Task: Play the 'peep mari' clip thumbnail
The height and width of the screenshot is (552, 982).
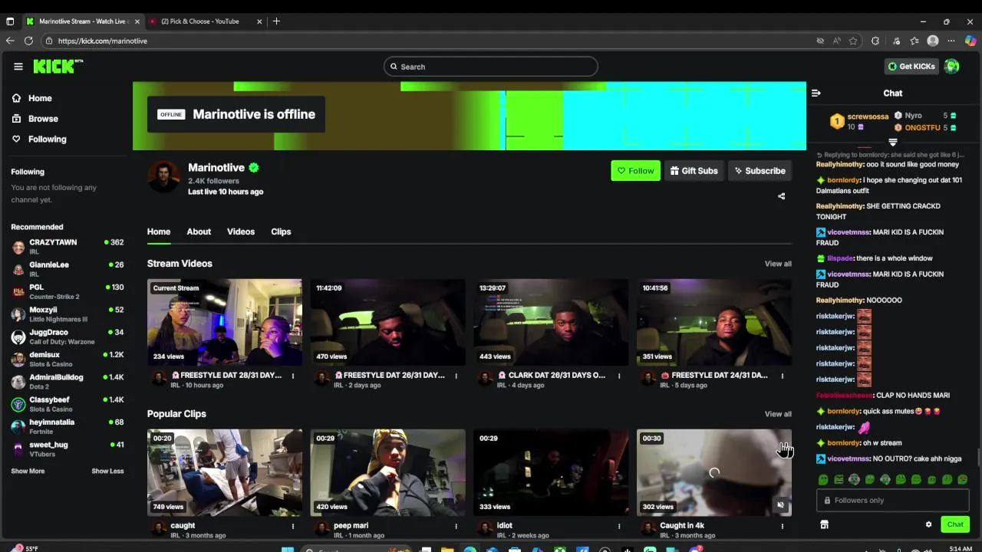Action: coord(387,473)
